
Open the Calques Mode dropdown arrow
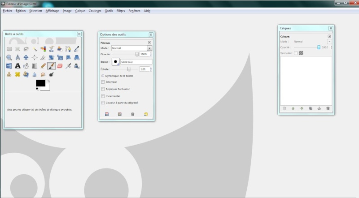[329, 42]
